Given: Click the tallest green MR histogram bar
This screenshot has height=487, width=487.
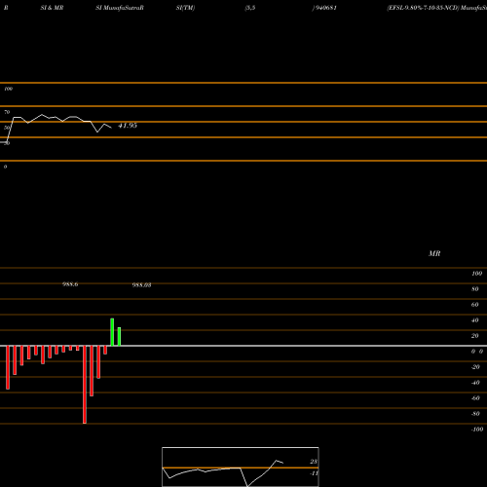Looking at the screenshot, I should 112,332.
